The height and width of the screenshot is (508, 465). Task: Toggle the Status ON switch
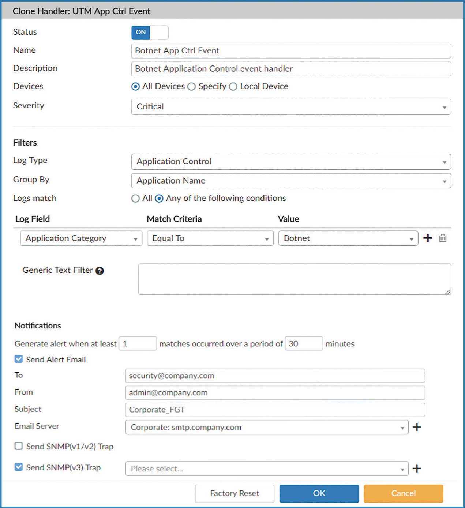point(150,33)
